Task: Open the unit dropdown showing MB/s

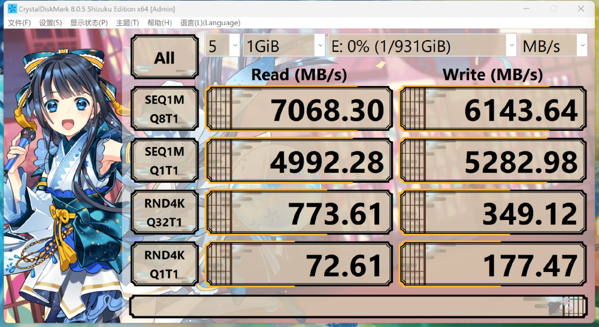Action: [x=553, y=45]
